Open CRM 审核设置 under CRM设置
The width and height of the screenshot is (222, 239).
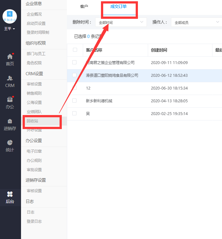(x=34, y=84)
